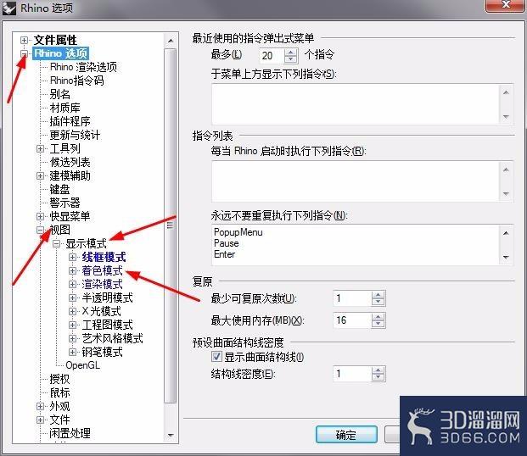Open the 别名 settings page
Image resolution: width=527 pixels, height=456 pixels.
pyautogui.click(x=59, y=94)
